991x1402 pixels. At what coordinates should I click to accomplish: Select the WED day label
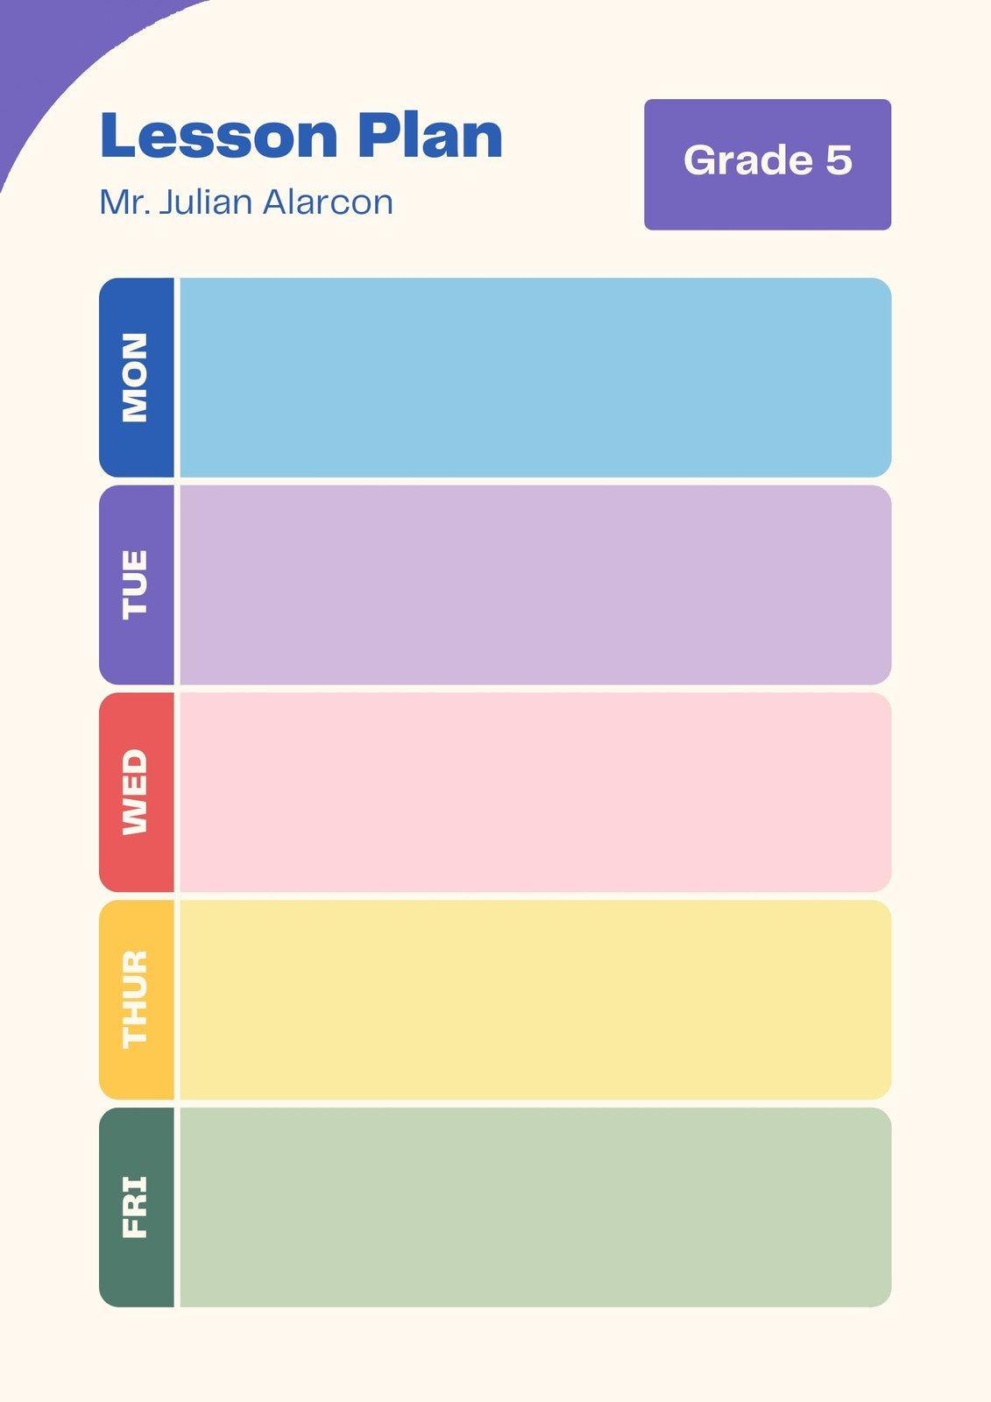pos(136,792)
